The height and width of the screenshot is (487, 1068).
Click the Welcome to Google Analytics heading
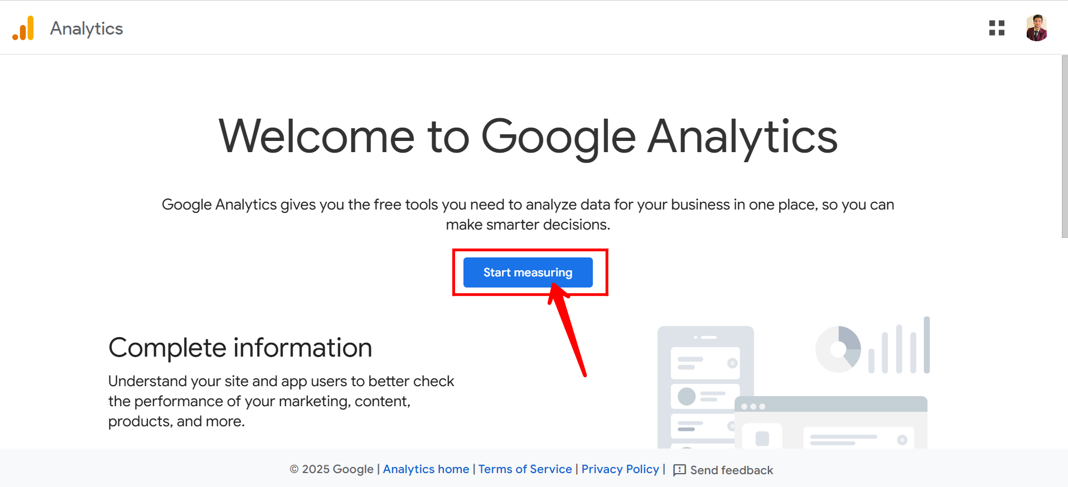[x=528, y=137]
